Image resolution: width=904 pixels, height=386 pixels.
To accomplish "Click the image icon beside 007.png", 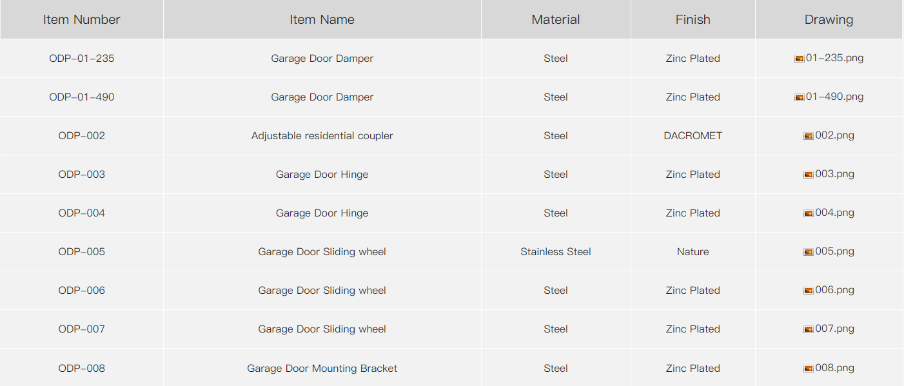I will point(809,329).
